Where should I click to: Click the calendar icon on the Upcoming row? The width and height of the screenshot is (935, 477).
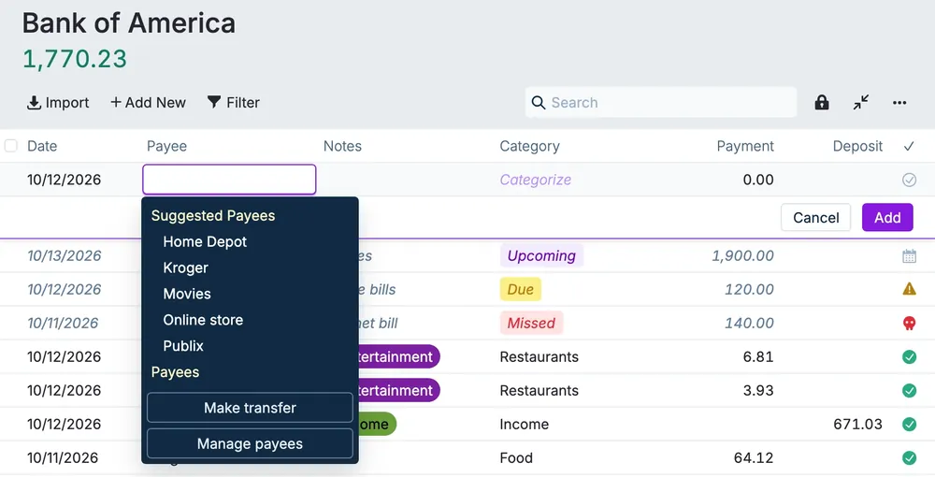click(x=909, y=256)
